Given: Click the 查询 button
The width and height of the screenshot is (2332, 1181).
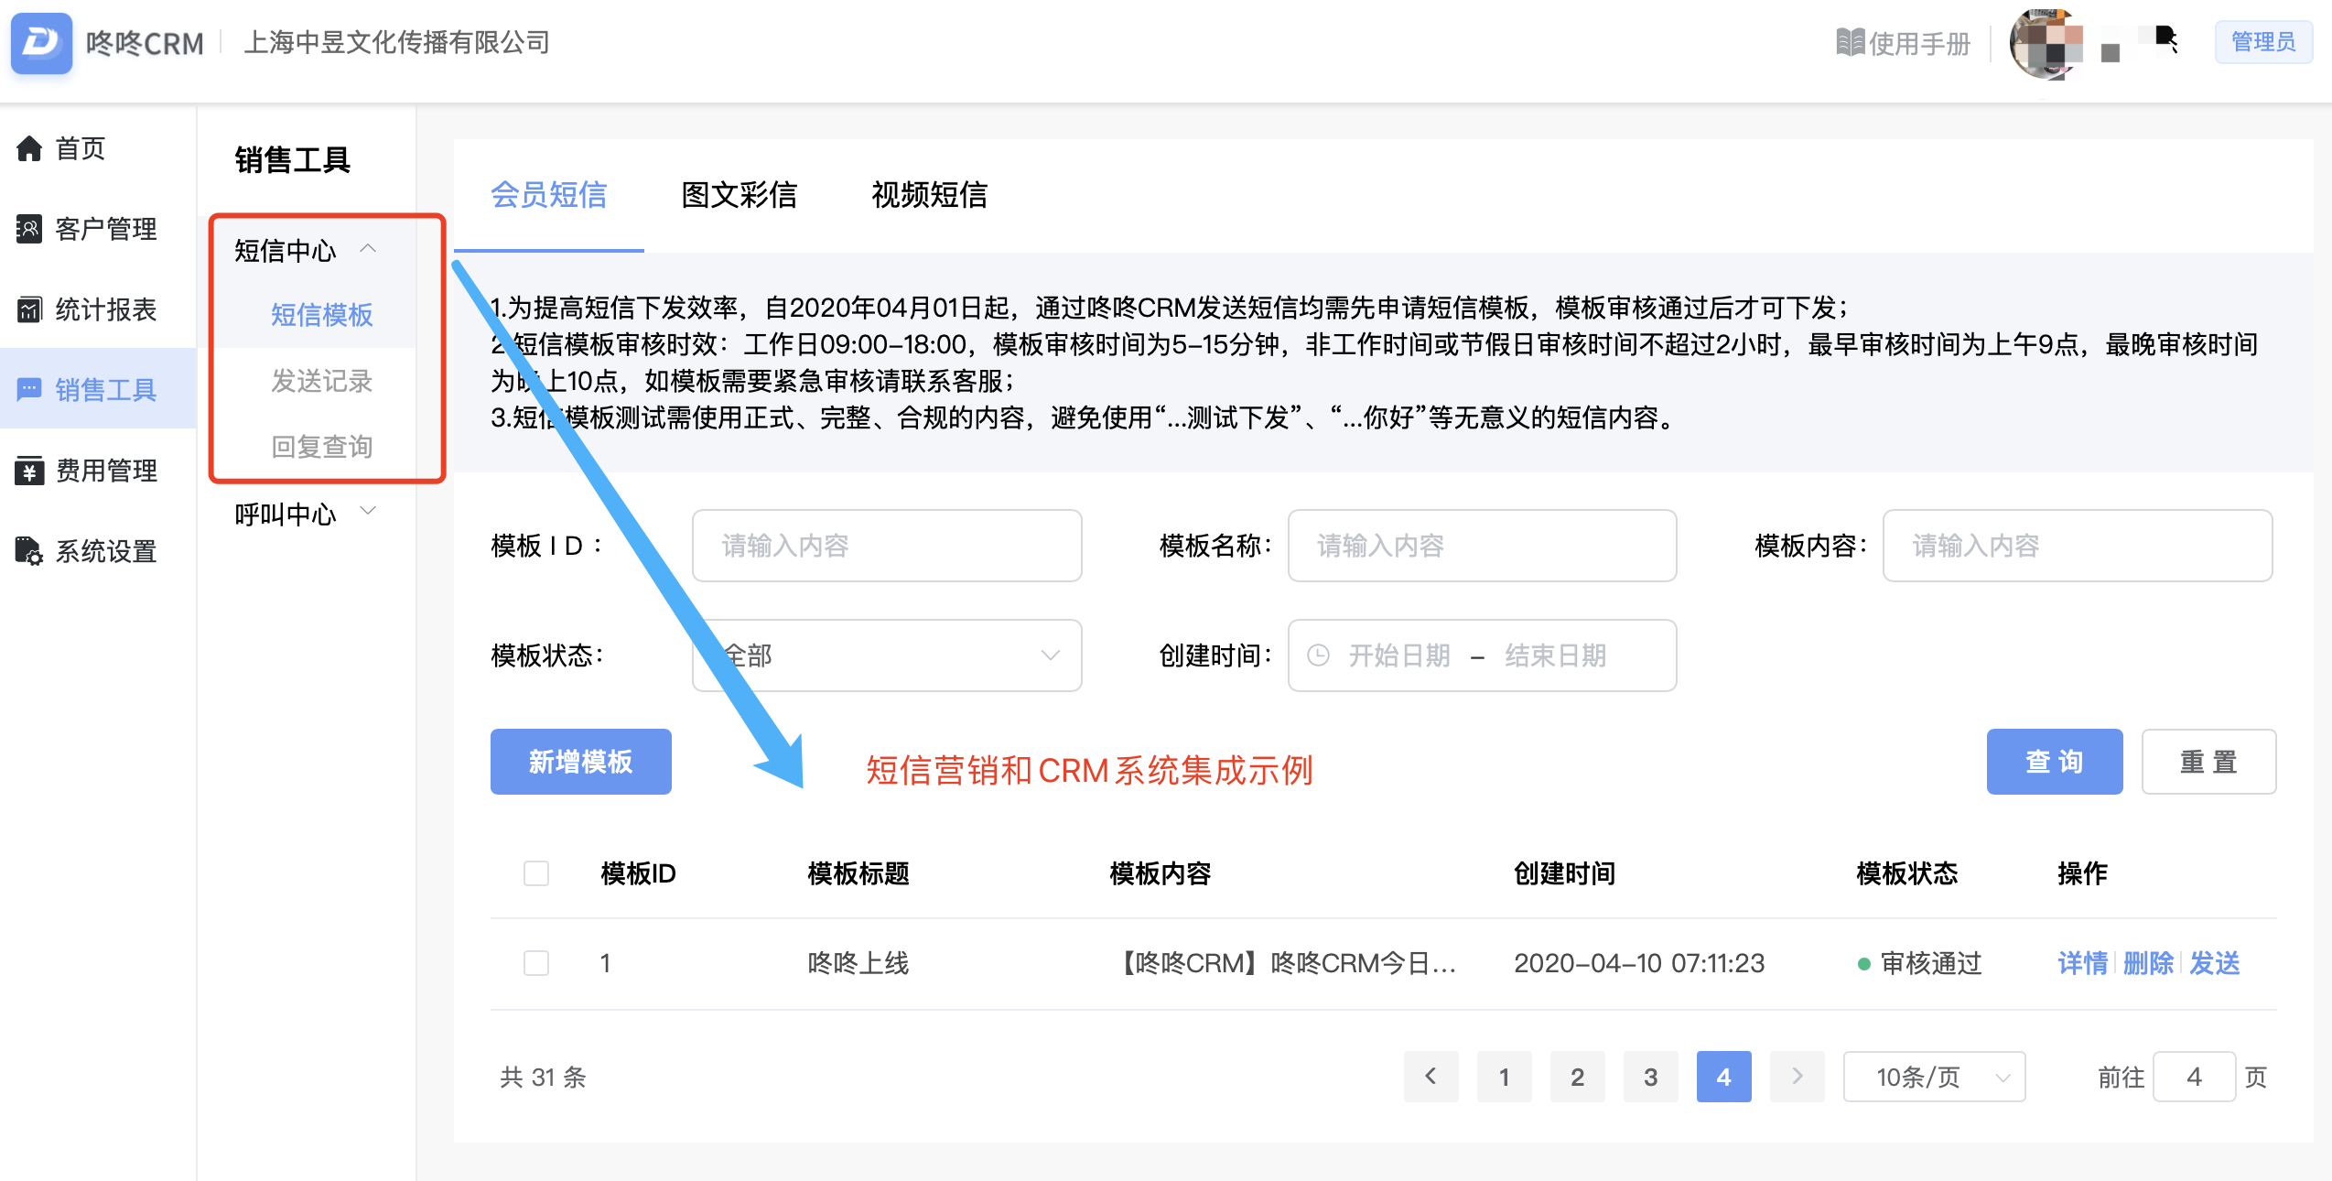Looking at the screenshot, I should pos(2055,762).
